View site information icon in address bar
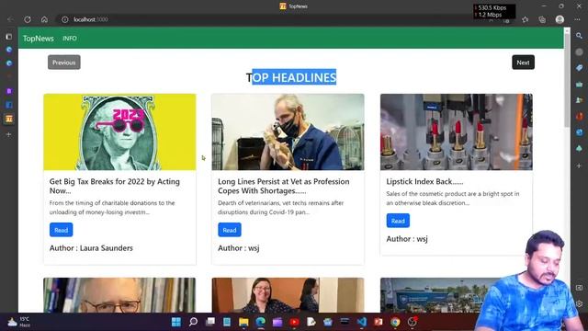Screen dimensions: 588x331 (x=65, y=19)
